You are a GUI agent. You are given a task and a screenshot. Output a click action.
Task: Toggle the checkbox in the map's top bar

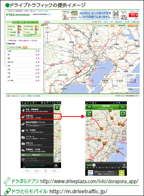[x=117, y=26]
